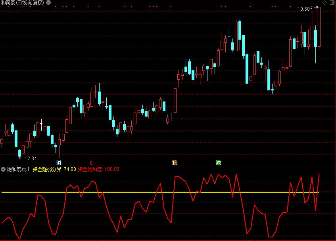
Task: Click the 资金饱和度: 100.00 label
Action: click(x=98, y=169)
